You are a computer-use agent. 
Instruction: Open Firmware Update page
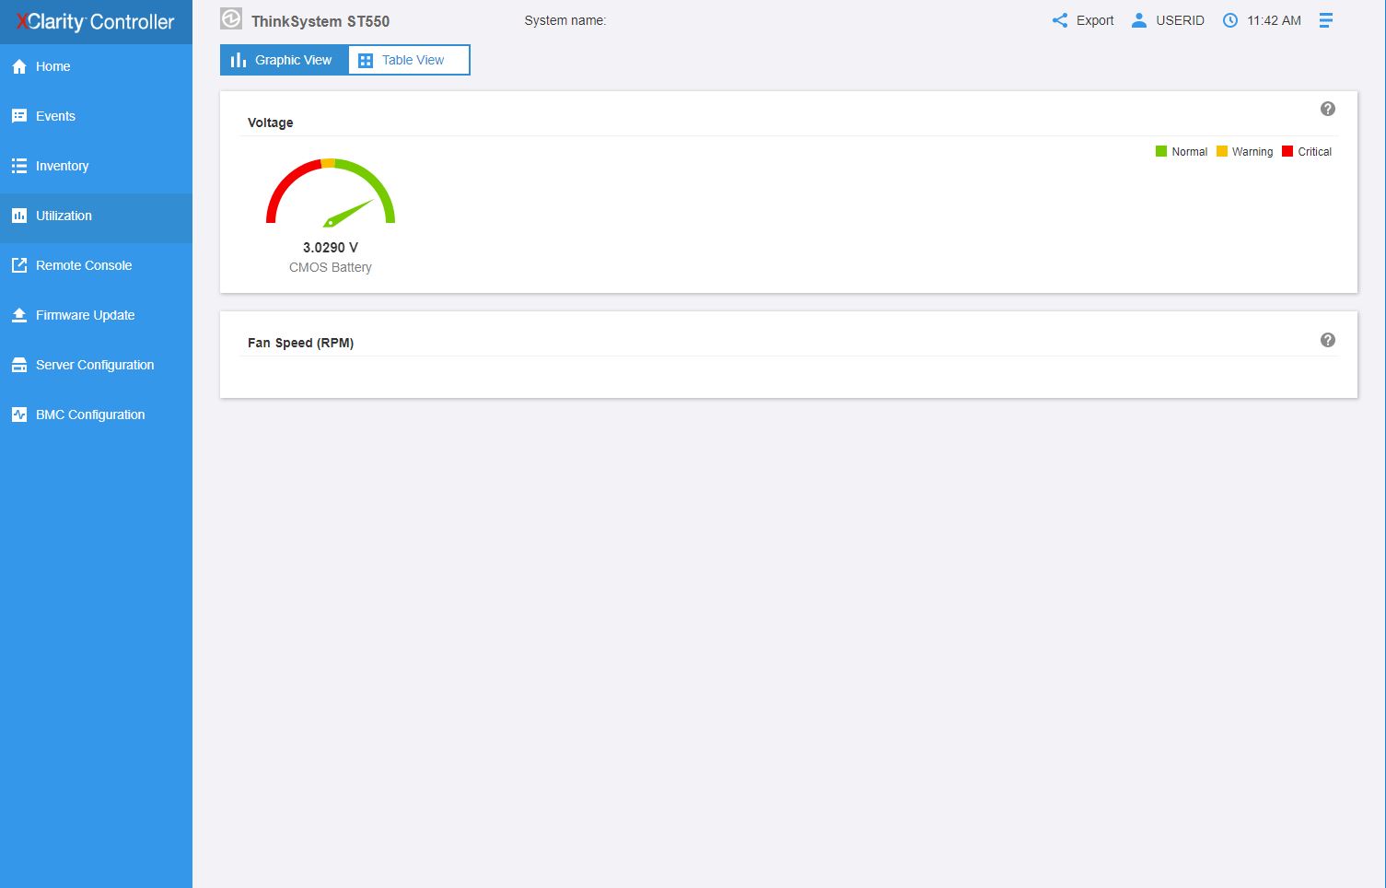96,315
